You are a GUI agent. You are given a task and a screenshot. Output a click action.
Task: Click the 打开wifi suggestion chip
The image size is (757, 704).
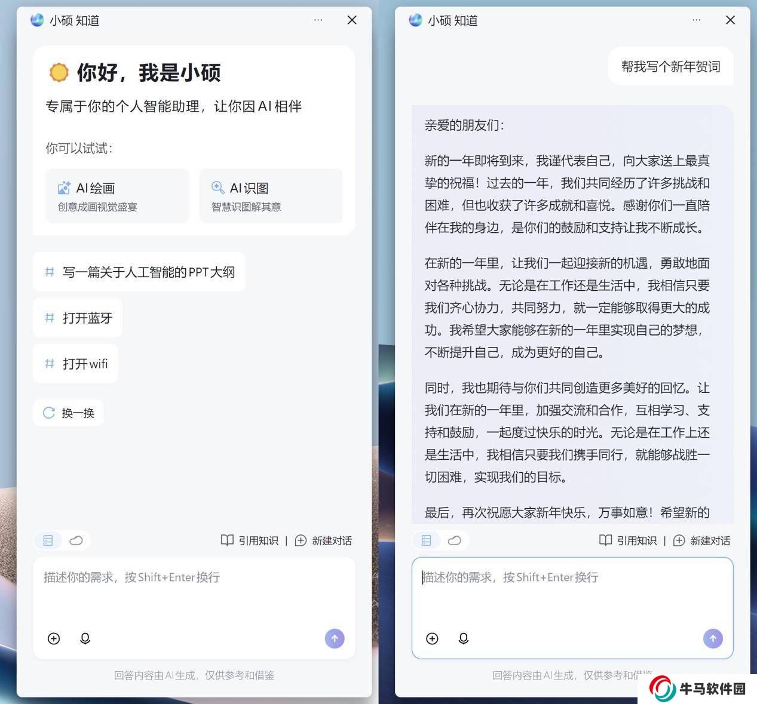coord(75,364)
